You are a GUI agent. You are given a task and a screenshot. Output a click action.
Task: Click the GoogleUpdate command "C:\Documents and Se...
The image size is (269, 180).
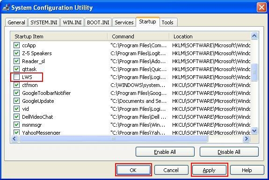pos(138,101)
